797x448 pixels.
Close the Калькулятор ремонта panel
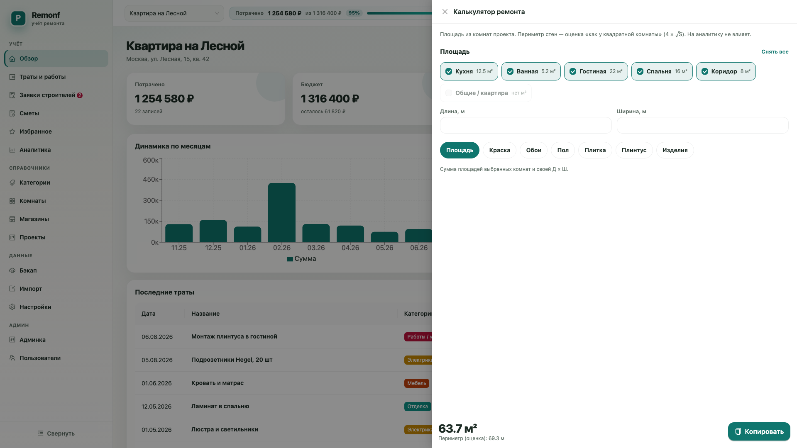click(445, 12)
